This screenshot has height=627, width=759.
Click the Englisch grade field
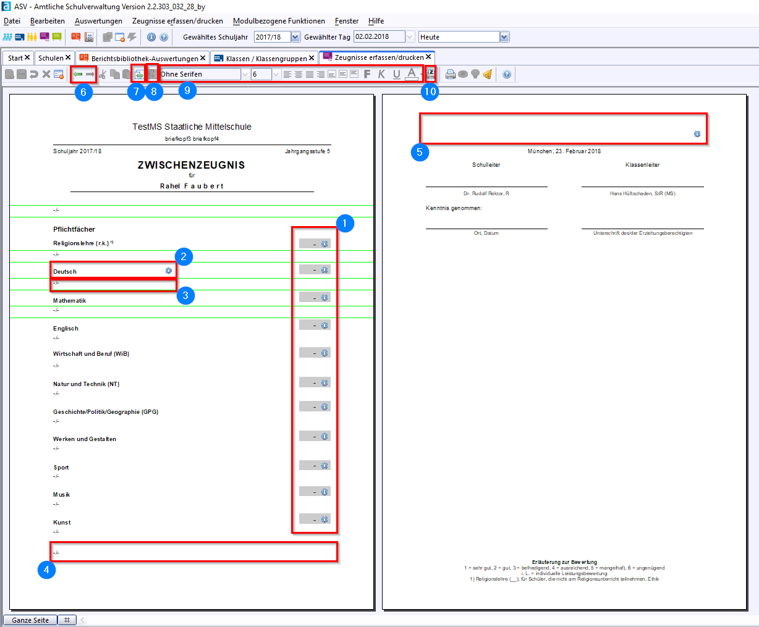(x=315, y=325)
